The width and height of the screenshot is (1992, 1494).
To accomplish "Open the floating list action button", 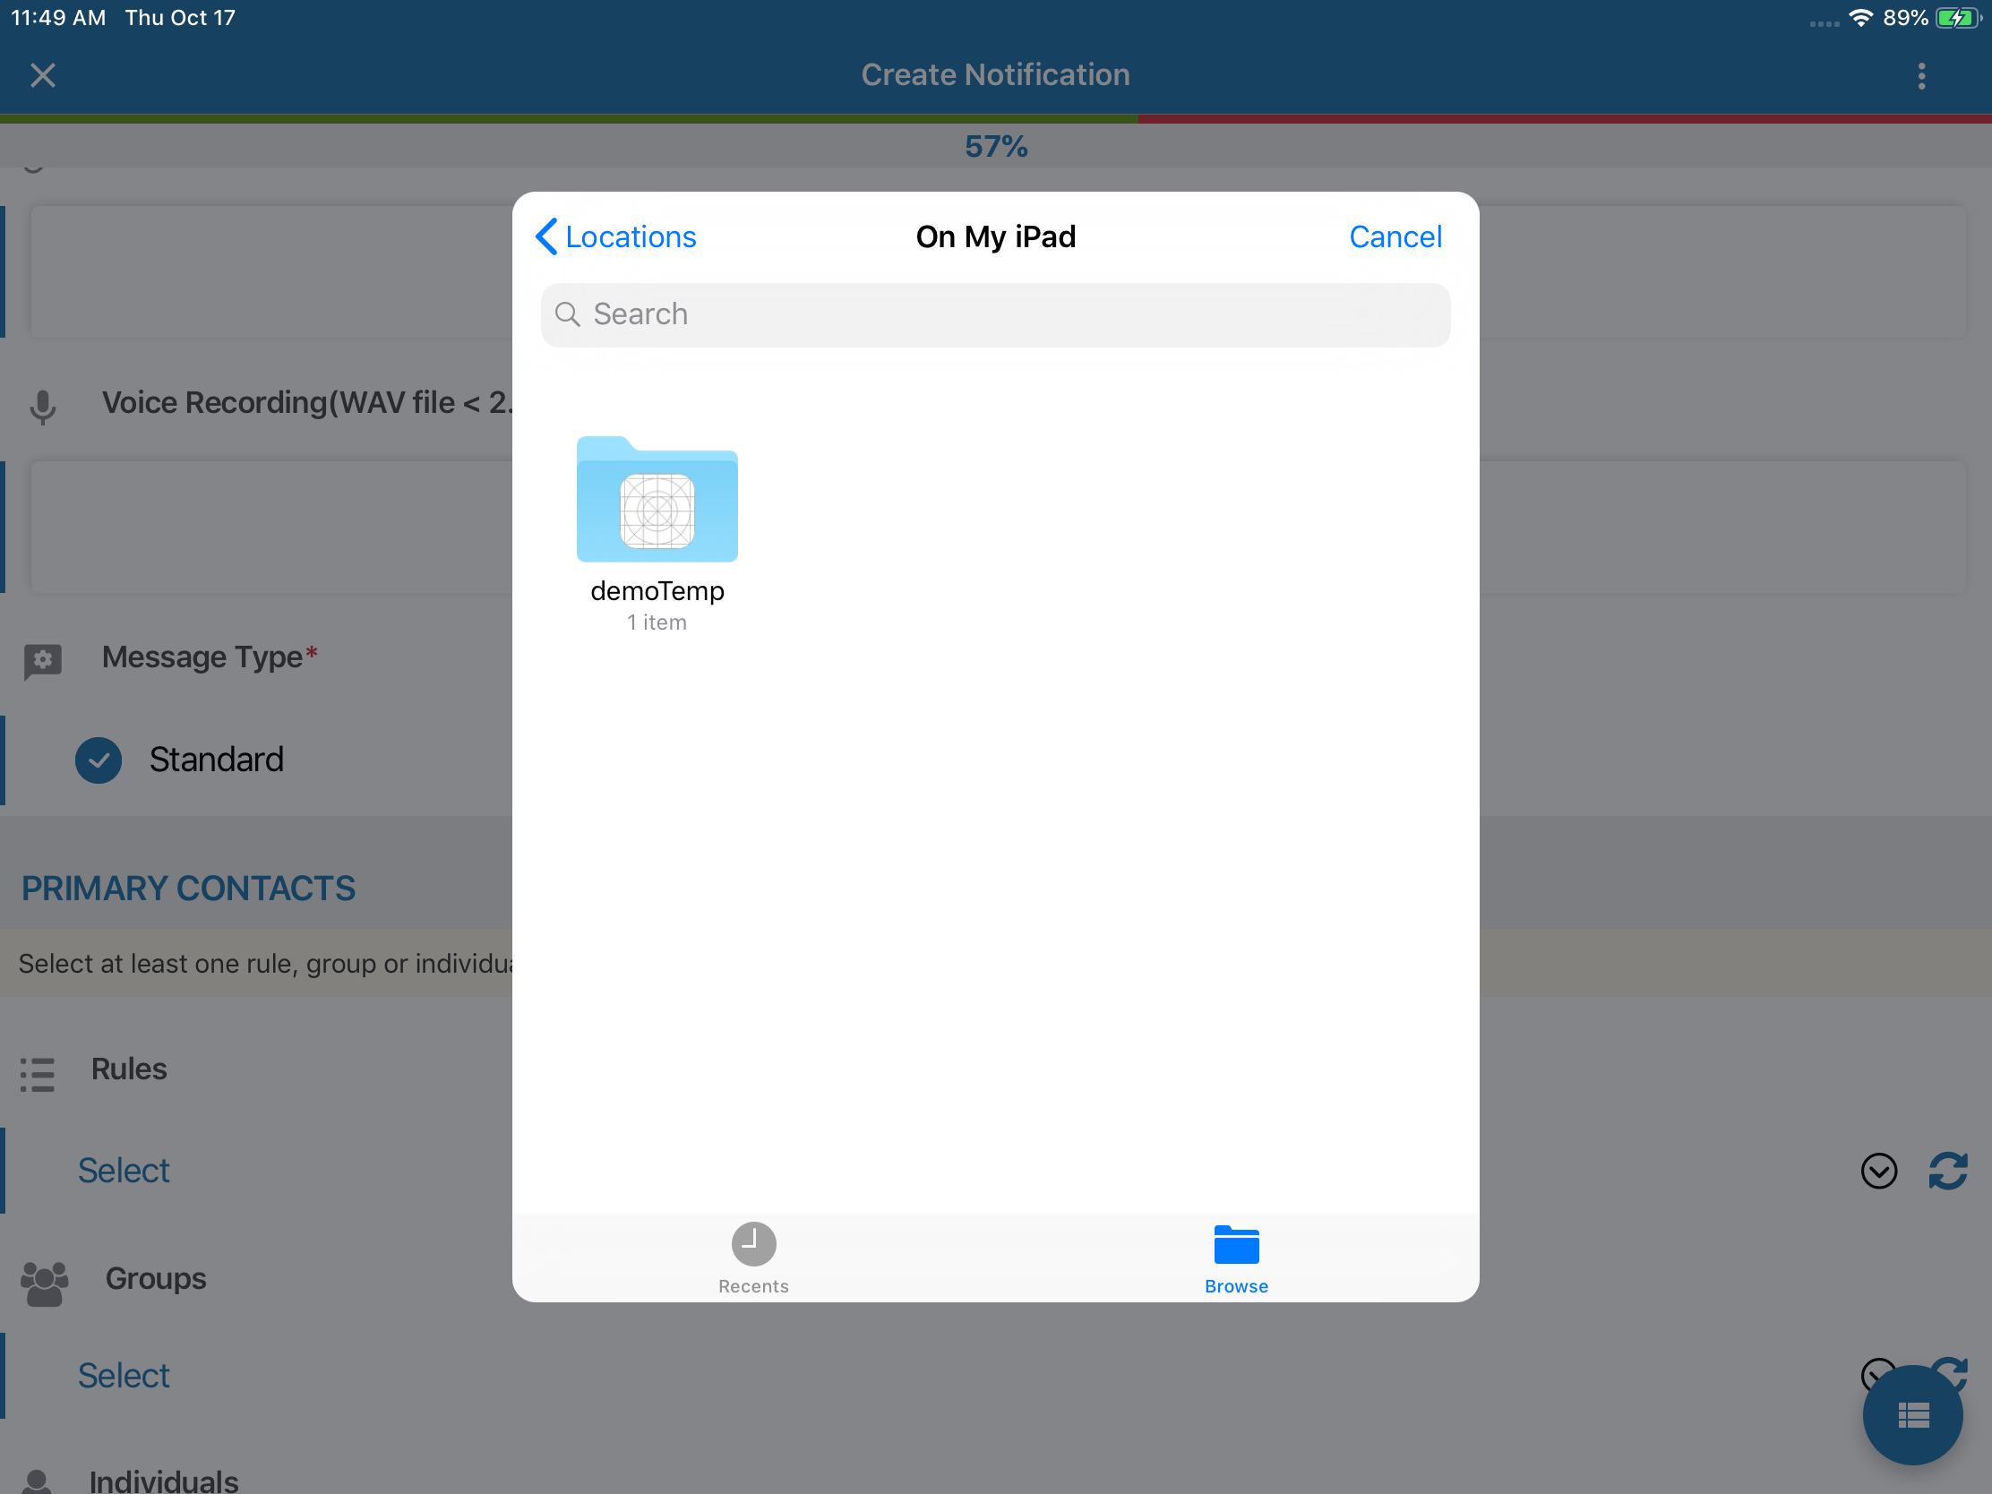I will pos(1913,1415).
